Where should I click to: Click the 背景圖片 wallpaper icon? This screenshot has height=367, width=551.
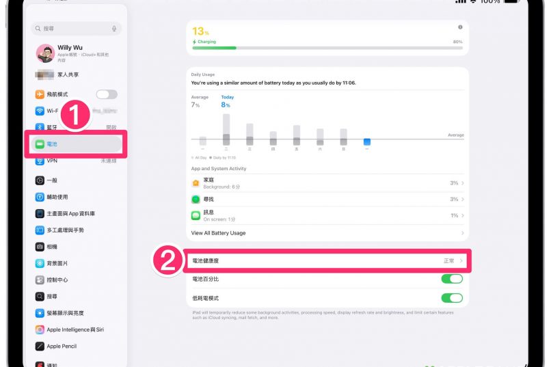tap(40, 263)
